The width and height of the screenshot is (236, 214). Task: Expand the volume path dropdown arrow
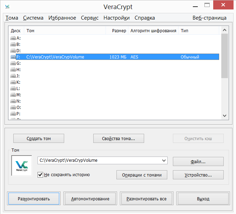pos(164,160)
